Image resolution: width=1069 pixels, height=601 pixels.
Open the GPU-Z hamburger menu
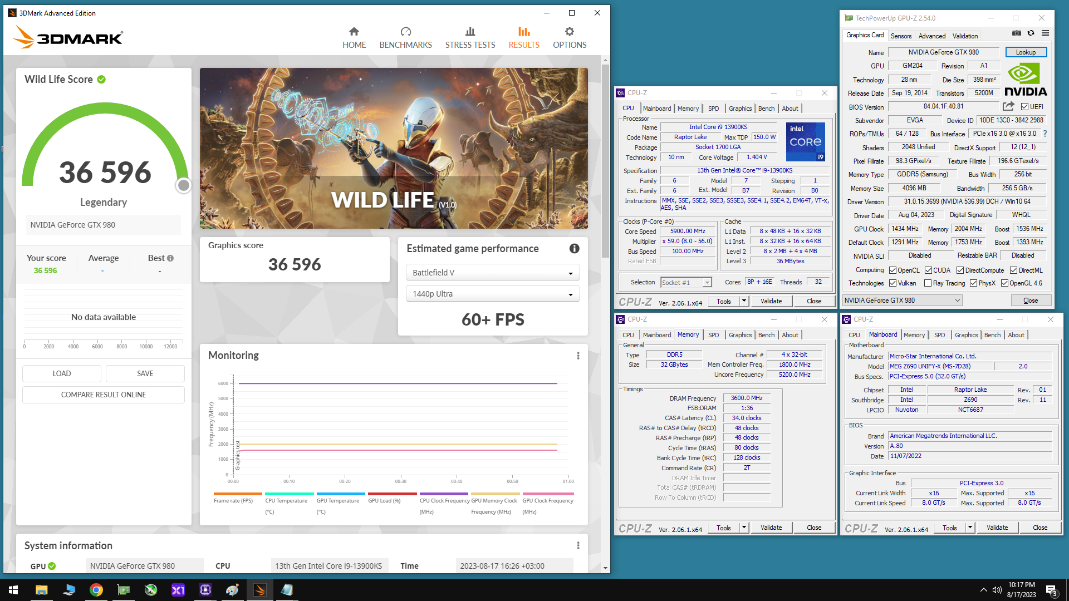pyautogui.click(x=1045, y=33)
